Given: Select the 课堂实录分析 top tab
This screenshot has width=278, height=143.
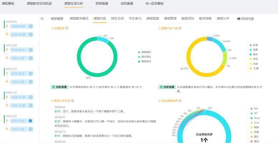Looking at the screenshot, I should pos(73,4).
